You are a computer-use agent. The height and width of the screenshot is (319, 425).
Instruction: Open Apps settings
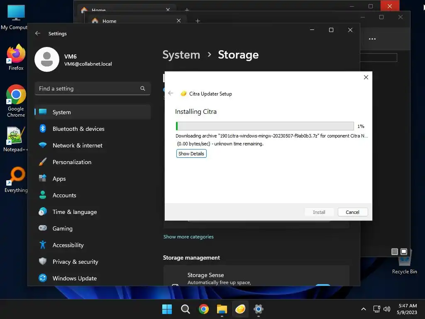tap(93, 179)
